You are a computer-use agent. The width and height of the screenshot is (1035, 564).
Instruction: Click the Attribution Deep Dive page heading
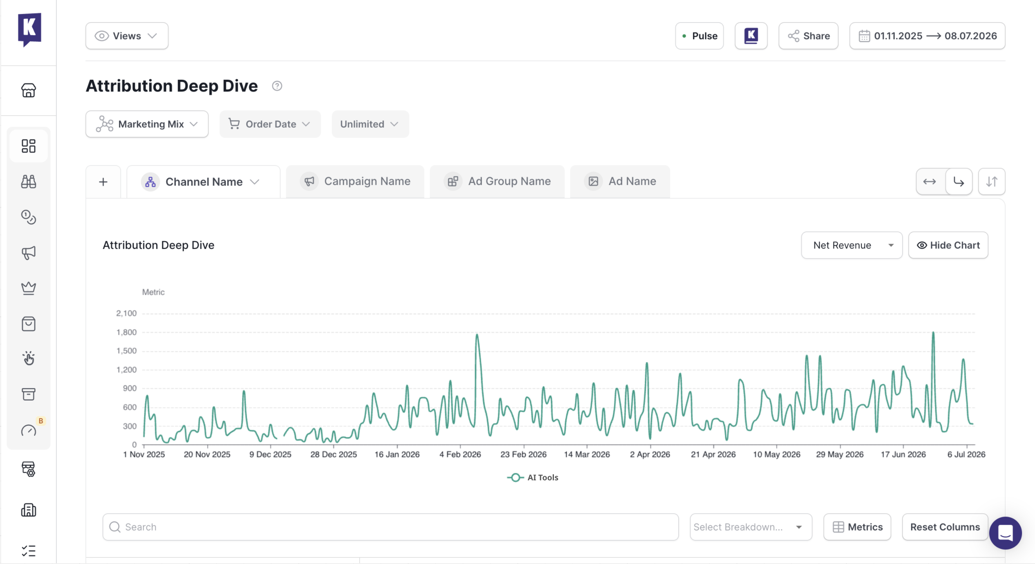tap(172, 86)
